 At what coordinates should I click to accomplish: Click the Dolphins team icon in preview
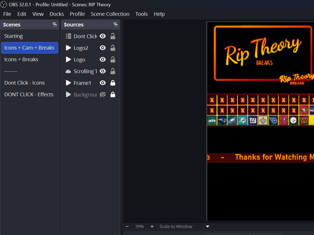pyautogui.click(x=242, y=121)
